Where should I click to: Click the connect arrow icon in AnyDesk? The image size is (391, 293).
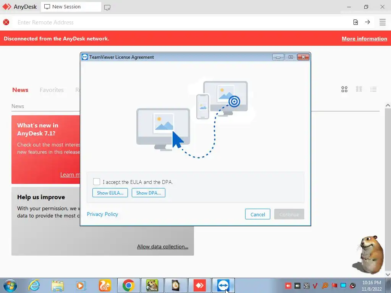tap(367, 22)
